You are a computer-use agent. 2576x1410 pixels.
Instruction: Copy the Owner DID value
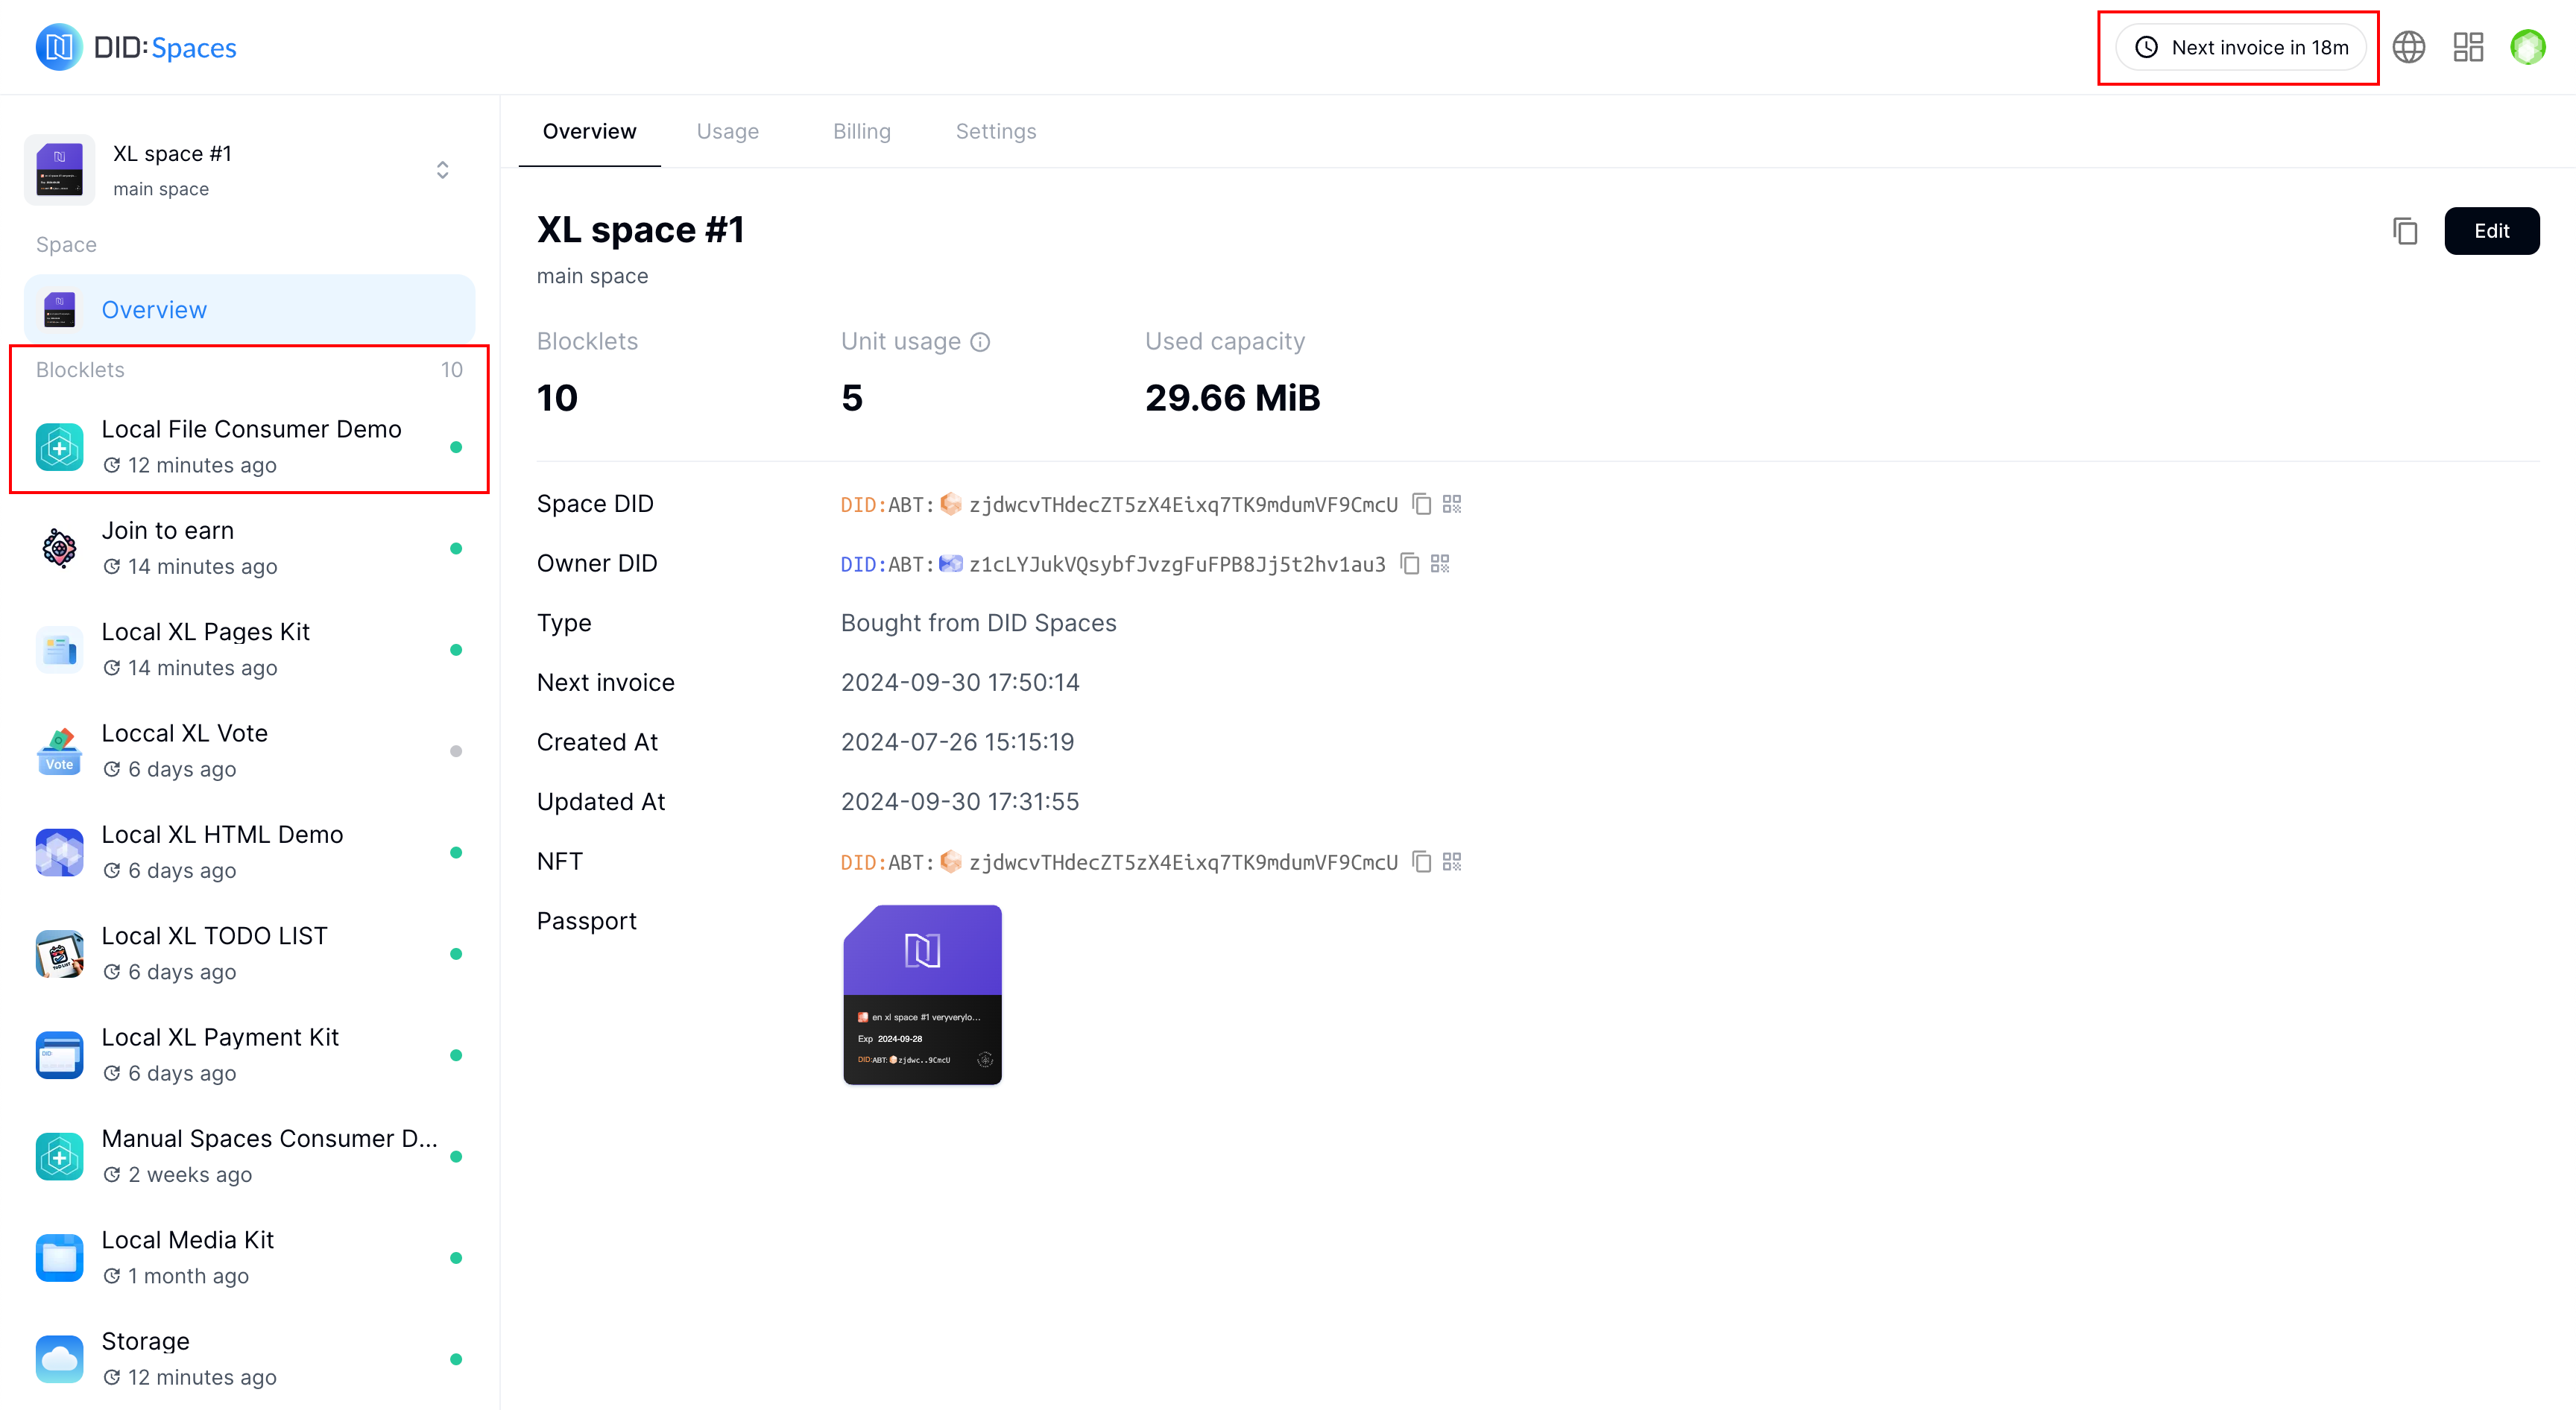pos(1409,564)
